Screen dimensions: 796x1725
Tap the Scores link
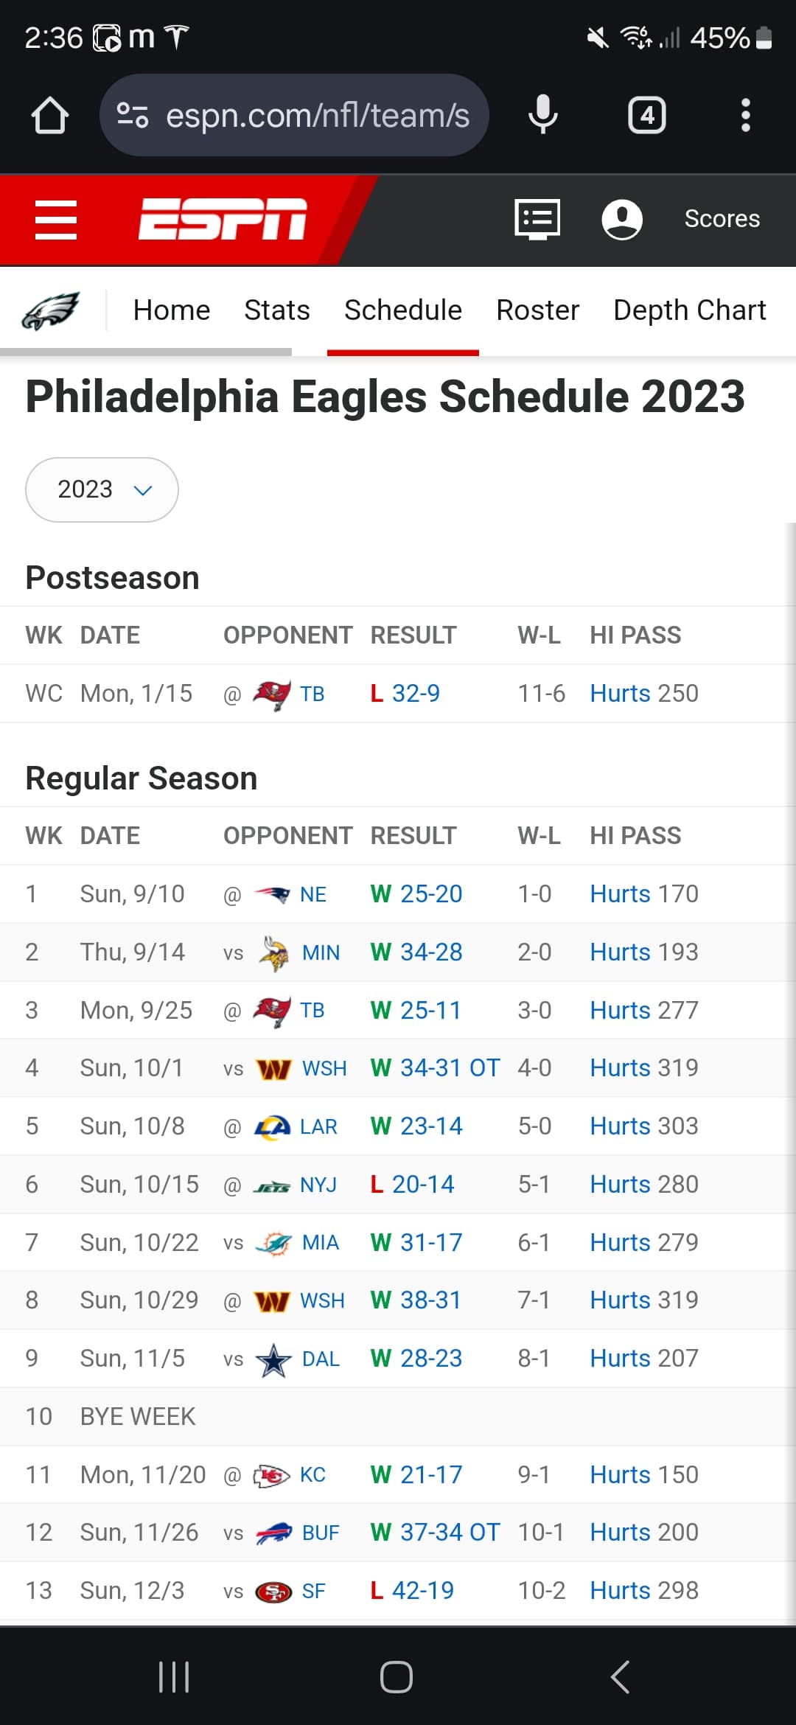pos(722,219)
